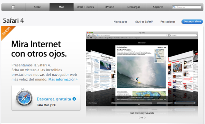This screenshot has height=124, width=205.
Task: Open the Store section
Action: click(37, 7)
